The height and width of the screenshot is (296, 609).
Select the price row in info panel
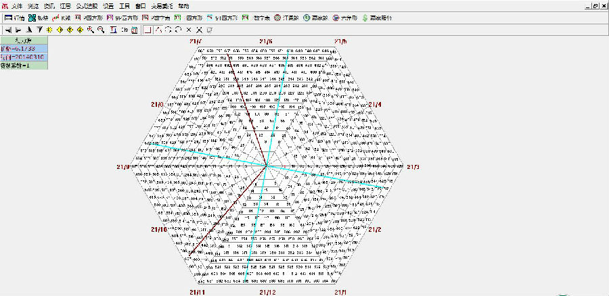click(x=23, y=49)
